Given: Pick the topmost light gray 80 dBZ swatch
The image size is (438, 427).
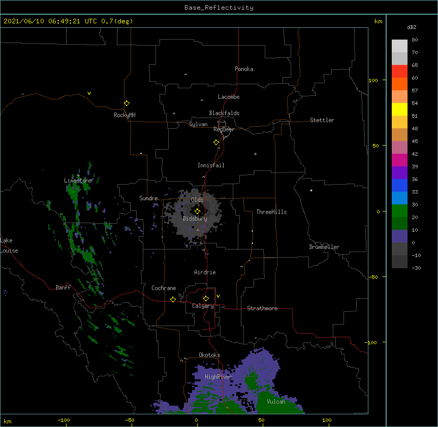Looking at the screenshot, I should (x=399, y=46).
